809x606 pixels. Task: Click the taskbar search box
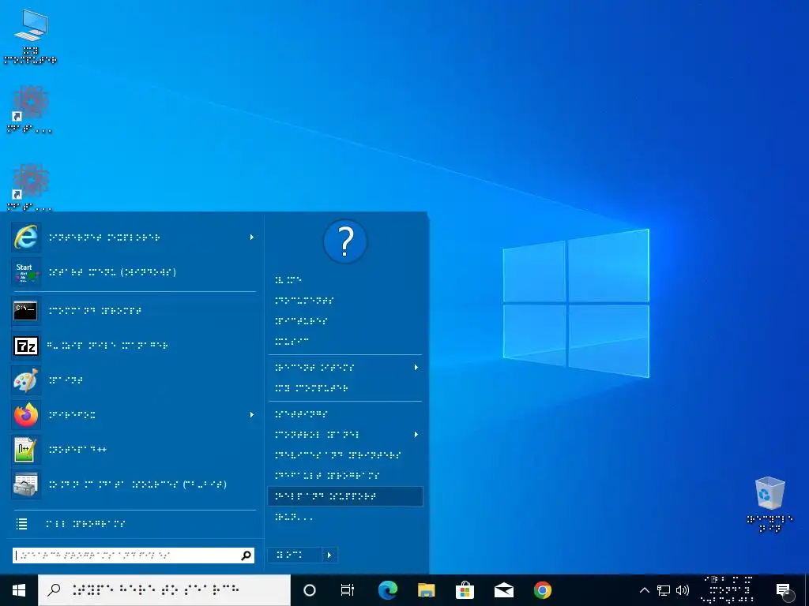(164, 590)
